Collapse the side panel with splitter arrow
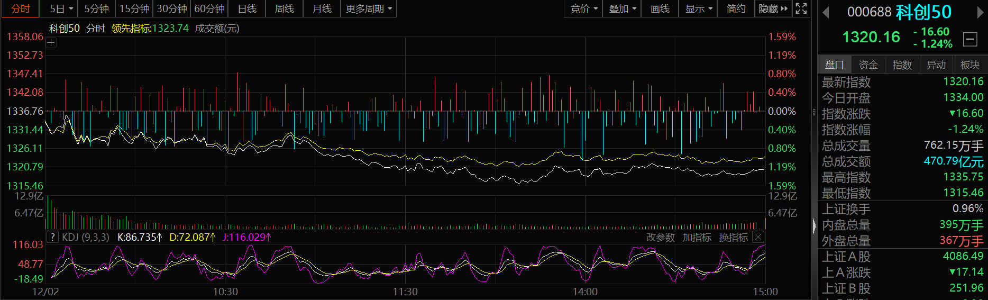Image resolution: width=988 pixels, height=300 pixels. (814, 226)
